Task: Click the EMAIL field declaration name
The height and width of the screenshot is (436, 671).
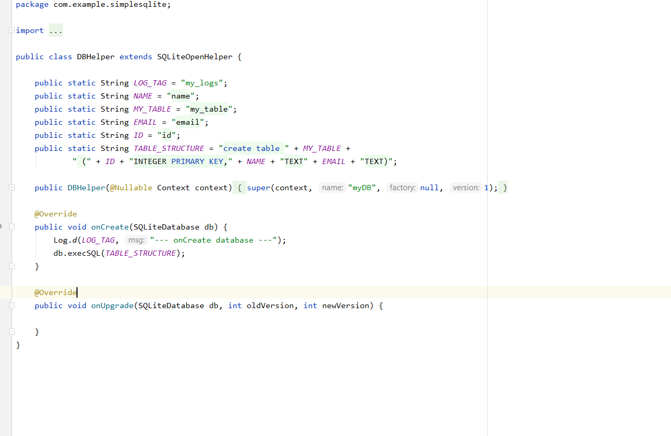Action: click(x=145, y=122)
